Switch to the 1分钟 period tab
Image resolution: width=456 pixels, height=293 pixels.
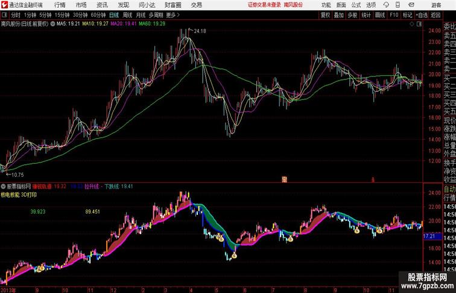click(30, 15)
